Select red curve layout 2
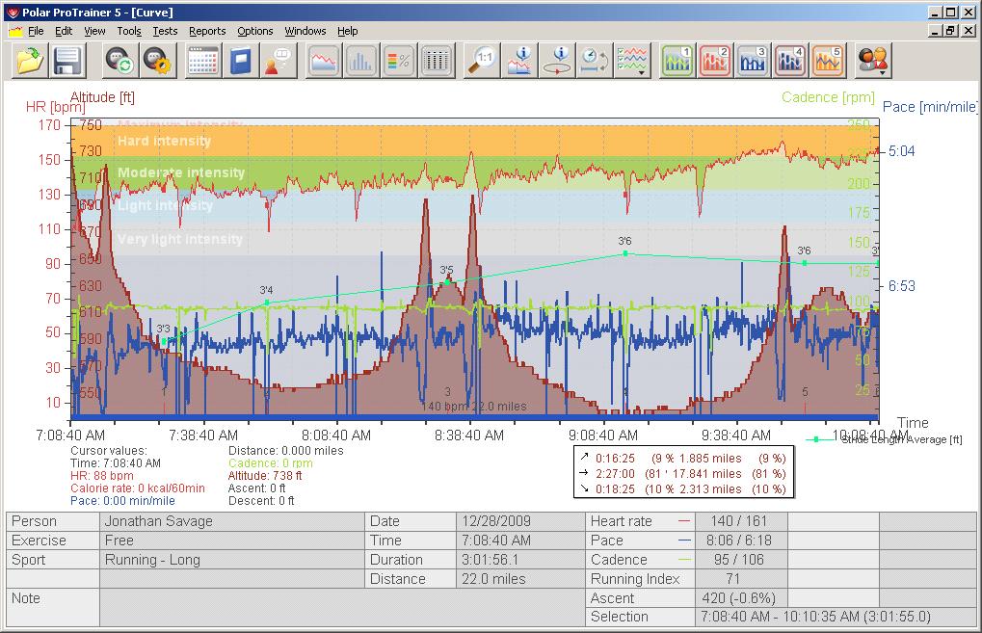This screenshot has height=633, width=982. coord(715,61)
